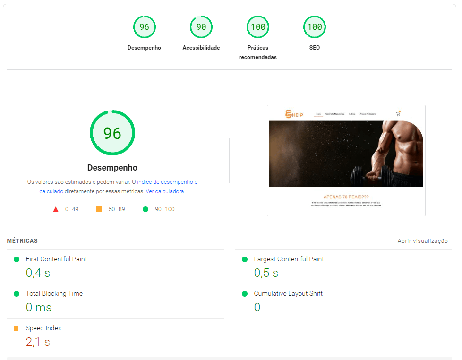The height and width of the screenshot is (360, 462).
Task: Open the Ver calculadora link
Action: [165, 191]
